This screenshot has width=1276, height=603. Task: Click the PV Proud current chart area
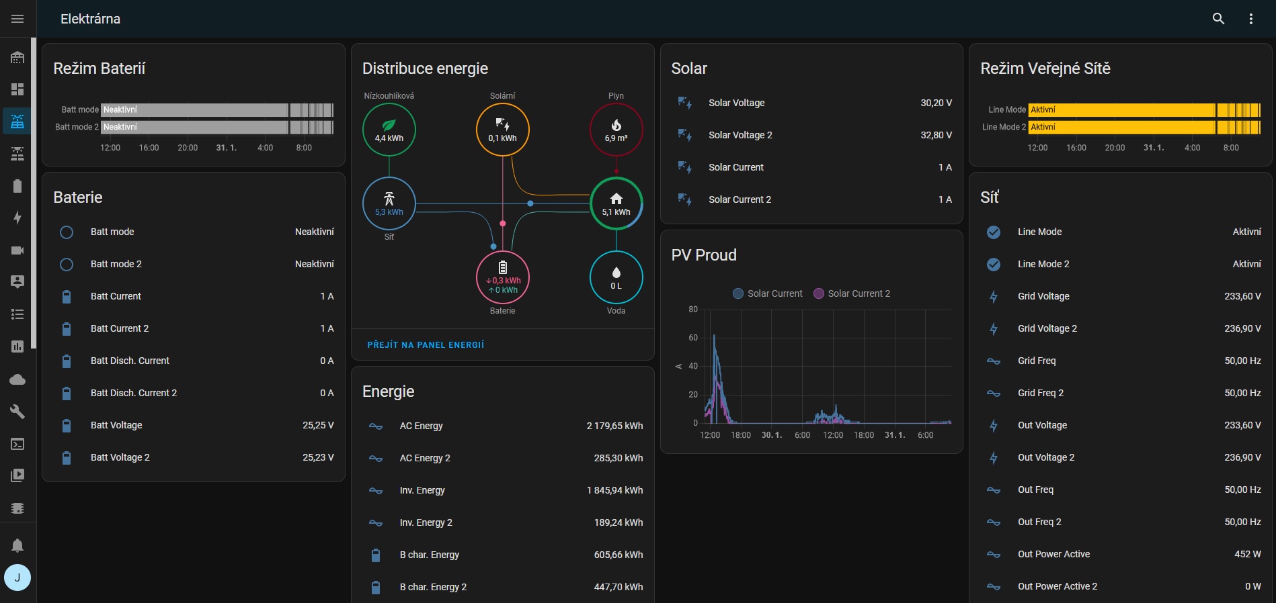click(827, 367)
